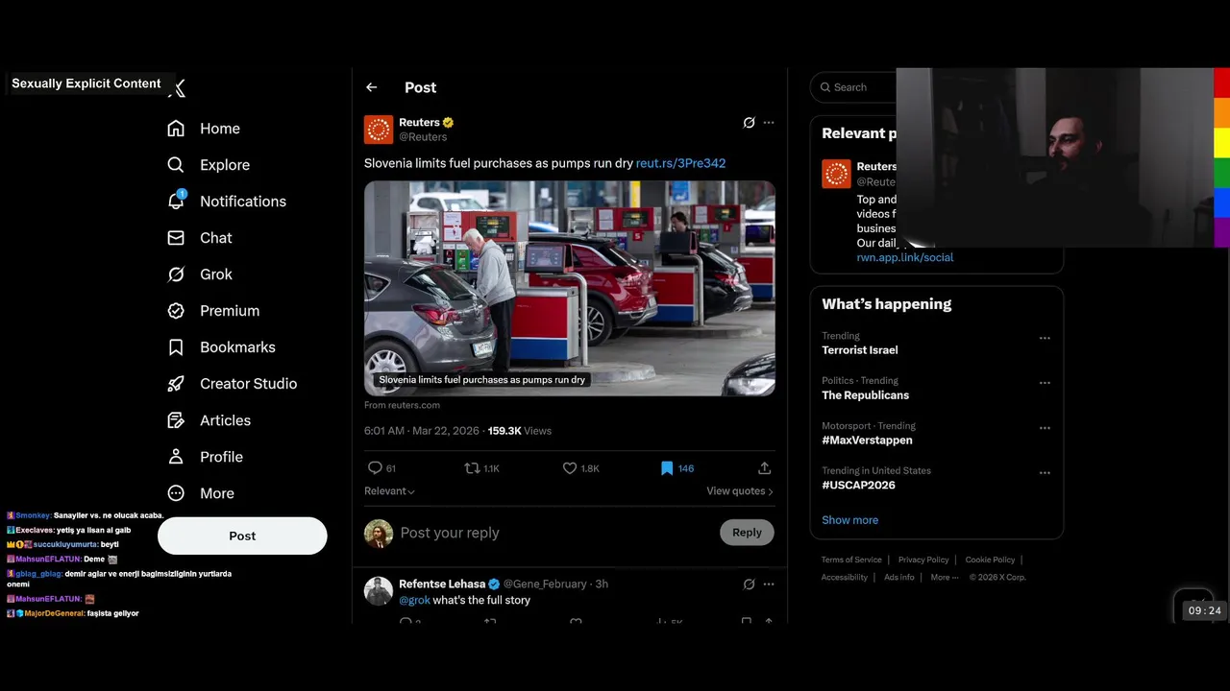Click the Premium verified badge icon
The height and width of the screenshot is (691, 1230).
click(x=176, y=311)
